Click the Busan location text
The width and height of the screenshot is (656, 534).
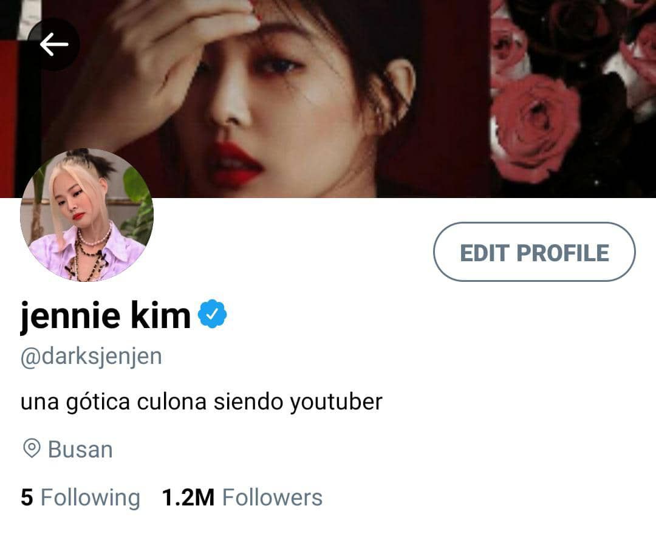(80, 450)
